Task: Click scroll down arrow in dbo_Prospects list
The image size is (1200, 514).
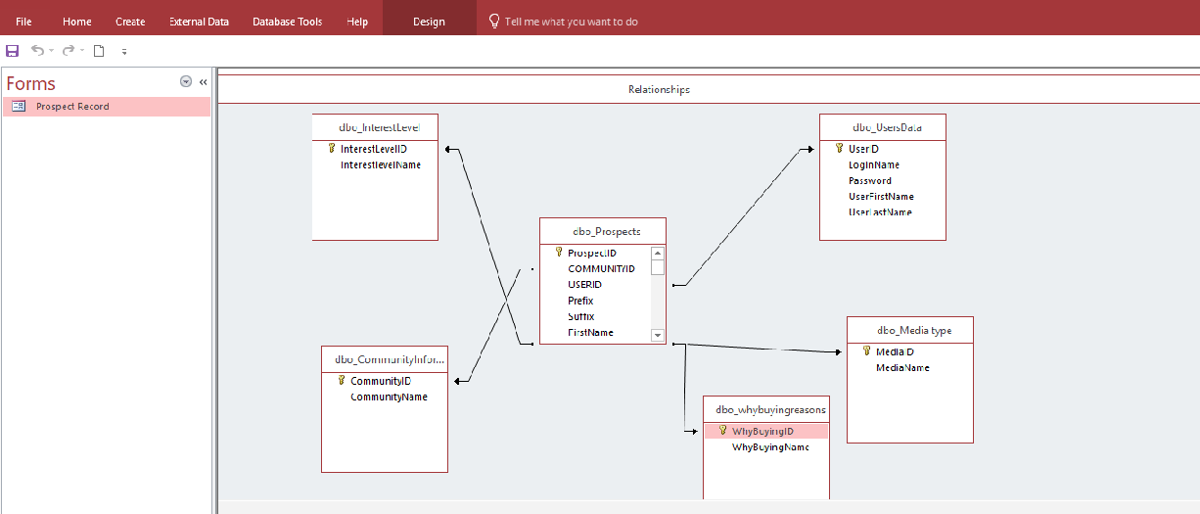Action: tap(658, 335)
